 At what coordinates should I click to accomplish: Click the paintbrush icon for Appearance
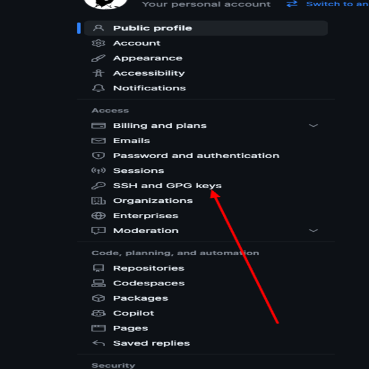tap(98, 58)
